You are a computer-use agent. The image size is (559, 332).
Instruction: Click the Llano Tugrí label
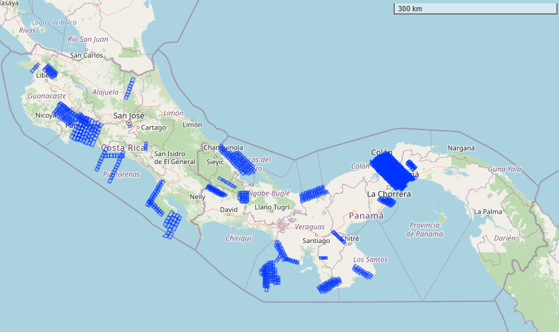[273, 207]
